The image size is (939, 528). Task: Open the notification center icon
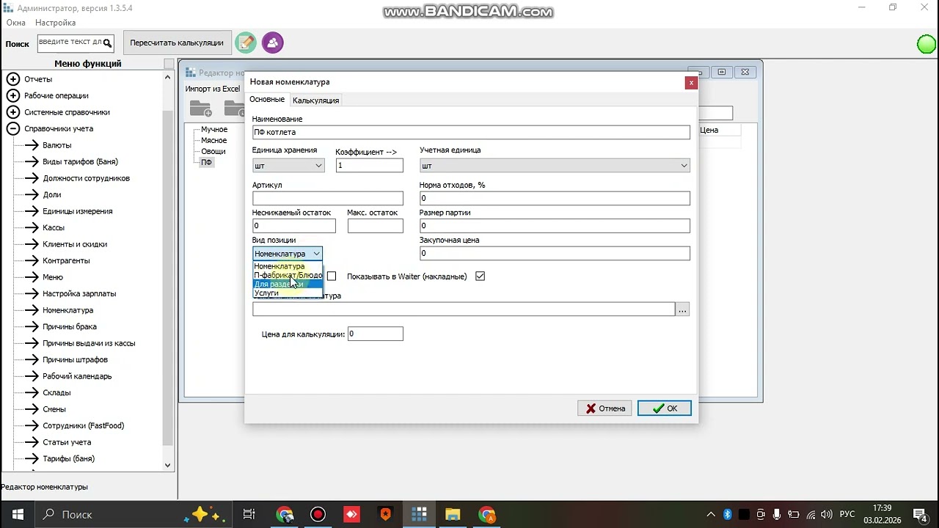click(x=921, y=514)
